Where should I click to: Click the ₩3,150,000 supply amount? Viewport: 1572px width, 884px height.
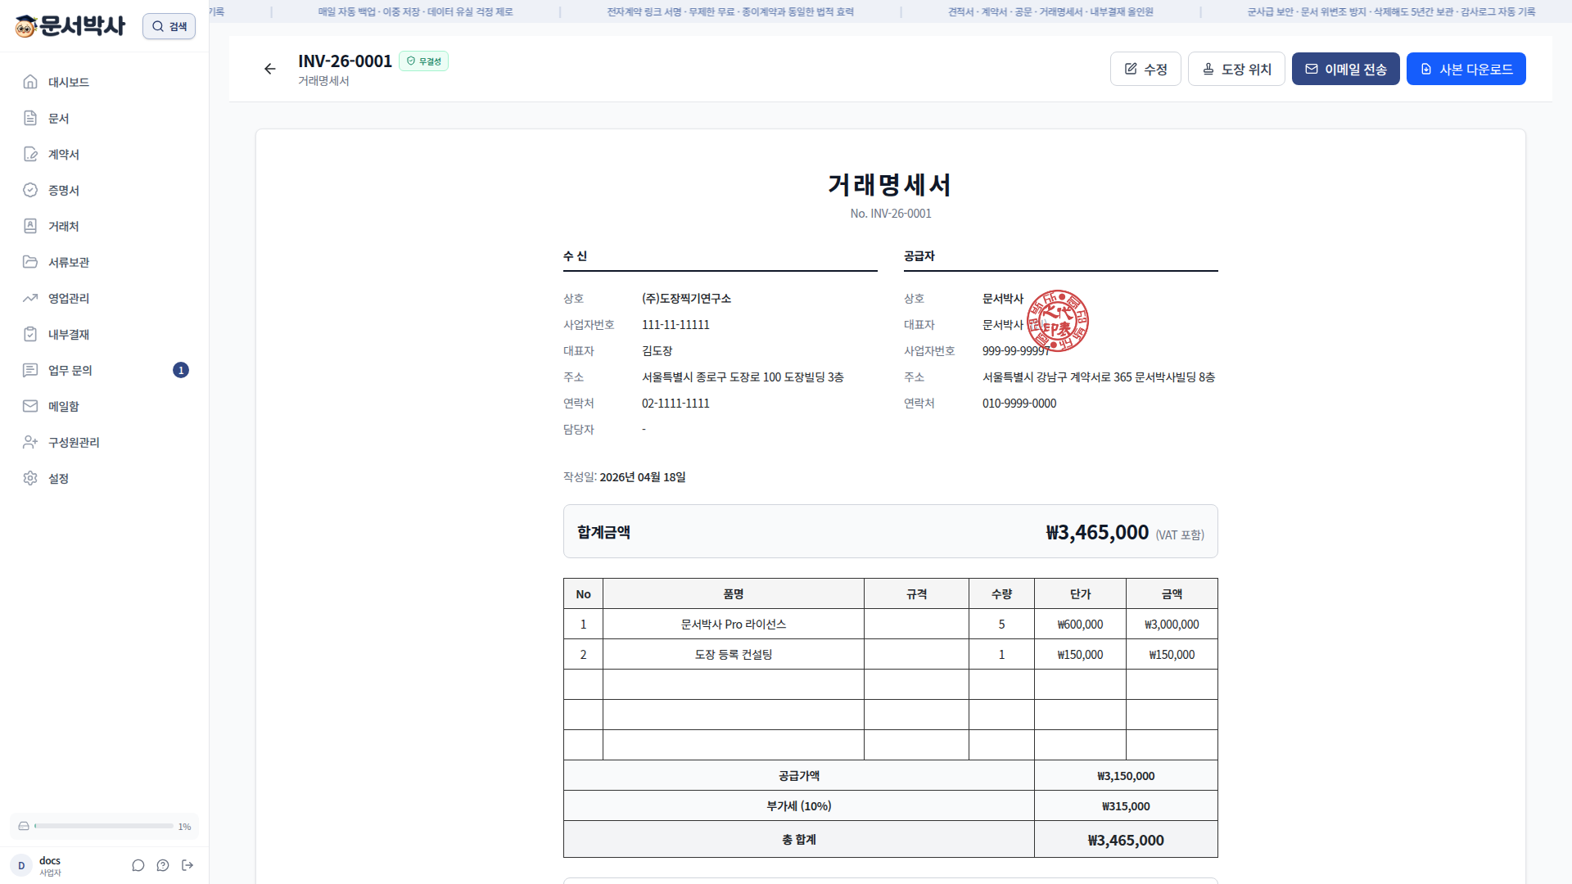[x=1126, y=776]
